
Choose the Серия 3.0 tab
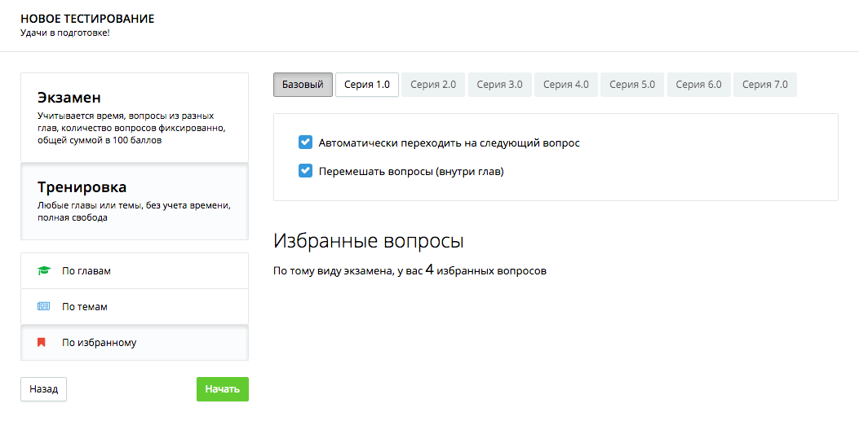click(x=499, y=85)
